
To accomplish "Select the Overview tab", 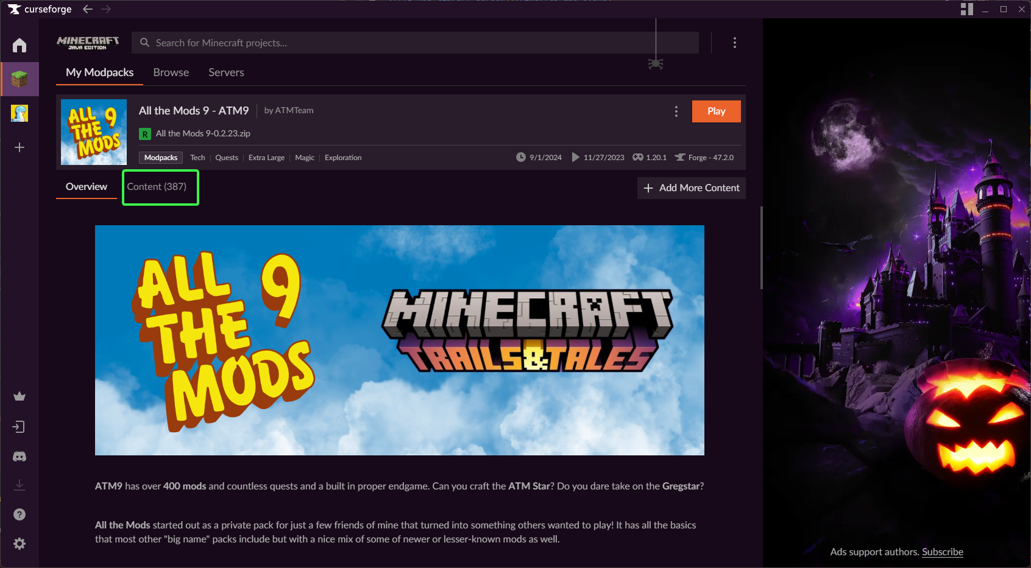I will coord(87,187).
